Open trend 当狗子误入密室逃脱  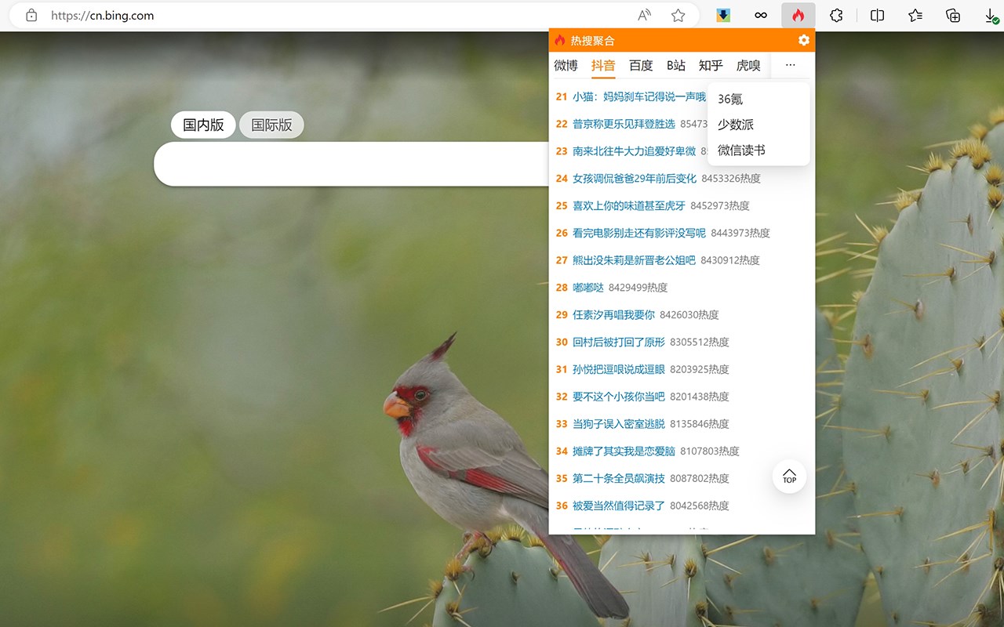point(619,424)
